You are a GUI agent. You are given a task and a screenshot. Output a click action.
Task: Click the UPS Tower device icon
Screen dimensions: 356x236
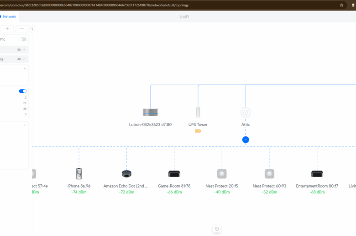[x=198, y=112]
